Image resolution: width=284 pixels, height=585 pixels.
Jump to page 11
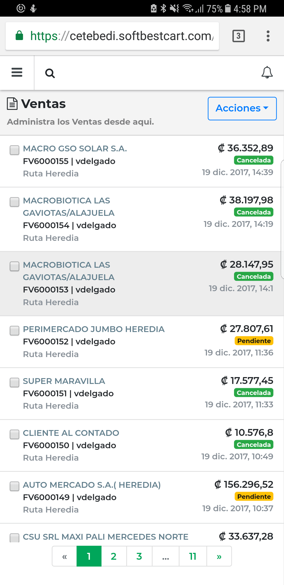(x=193, y=556)
